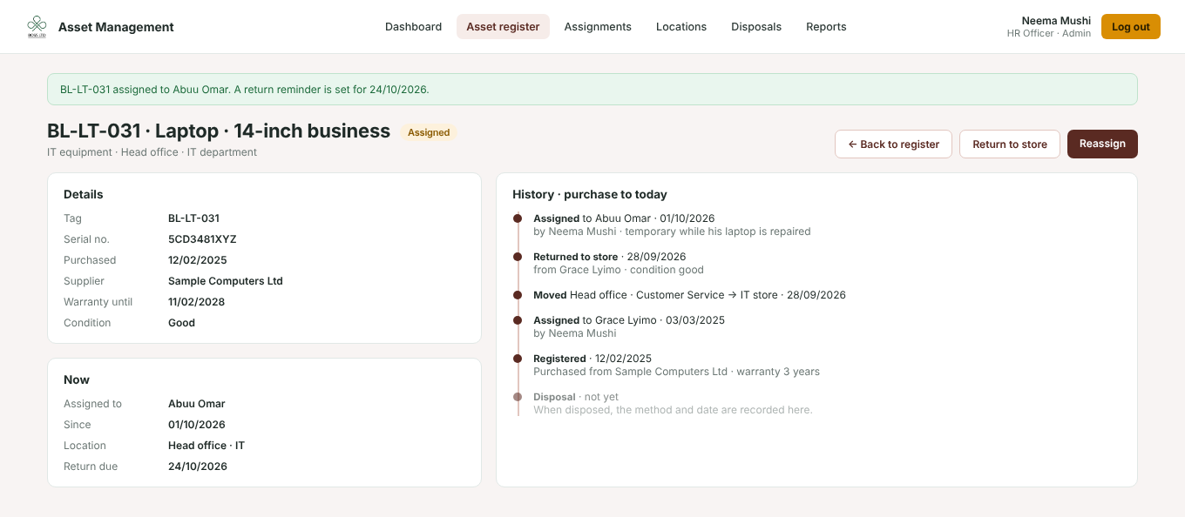Click the Registered 12/02/2025 history entry
Image resolution: width=1185 pixels, height=517 pixels.
point(592,359)
